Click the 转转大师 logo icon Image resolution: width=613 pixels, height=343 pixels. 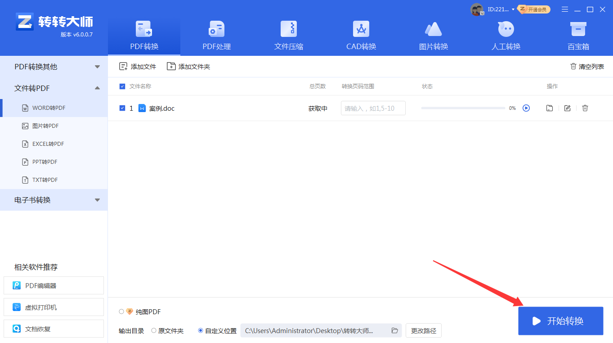click(x=25, y=22)
